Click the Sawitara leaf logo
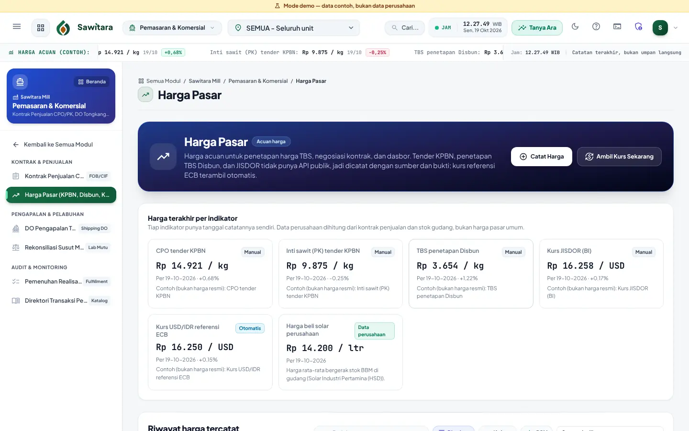The width and height of the screenshot is (689, 431). (x=63, y=28)
